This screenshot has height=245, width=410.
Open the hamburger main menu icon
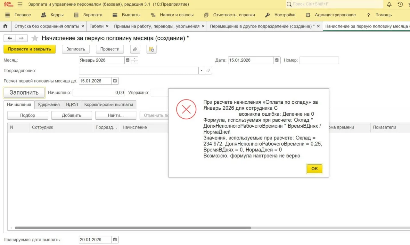[20, 4]
